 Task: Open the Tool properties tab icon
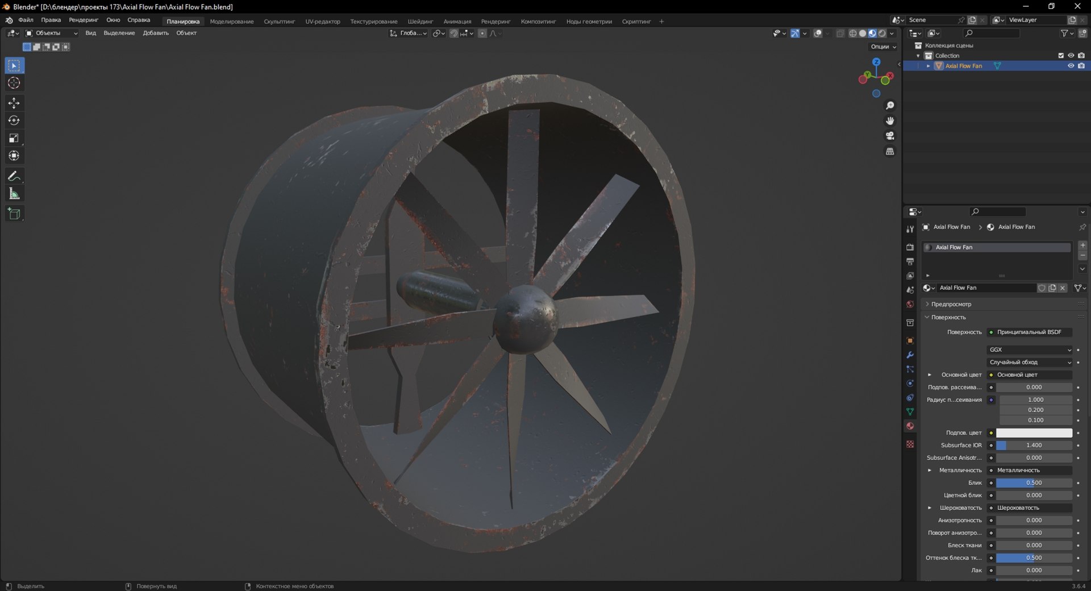pos(910,229)
